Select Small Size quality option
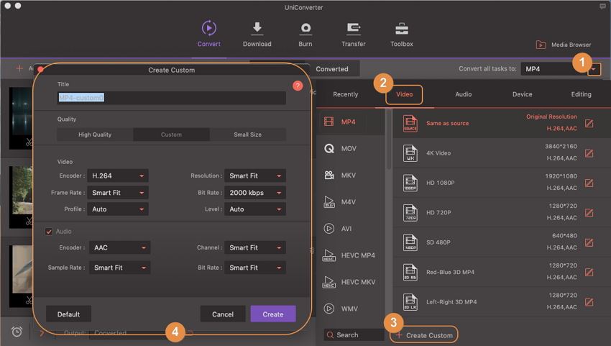This screenshot has height=346, width=611. 247,135
